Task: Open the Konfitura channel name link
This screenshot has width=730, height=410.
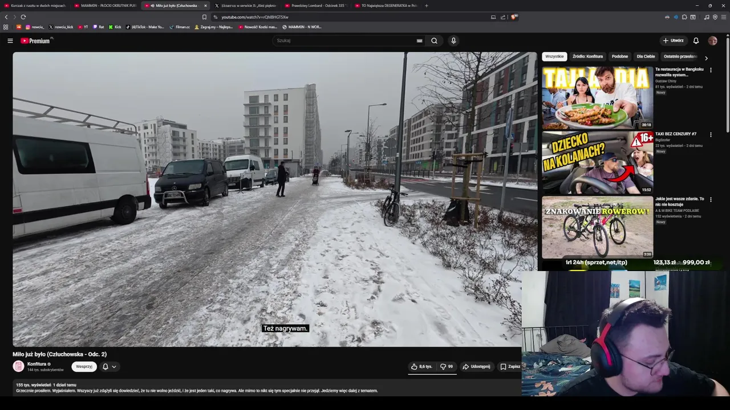Action: pos(36,364)
